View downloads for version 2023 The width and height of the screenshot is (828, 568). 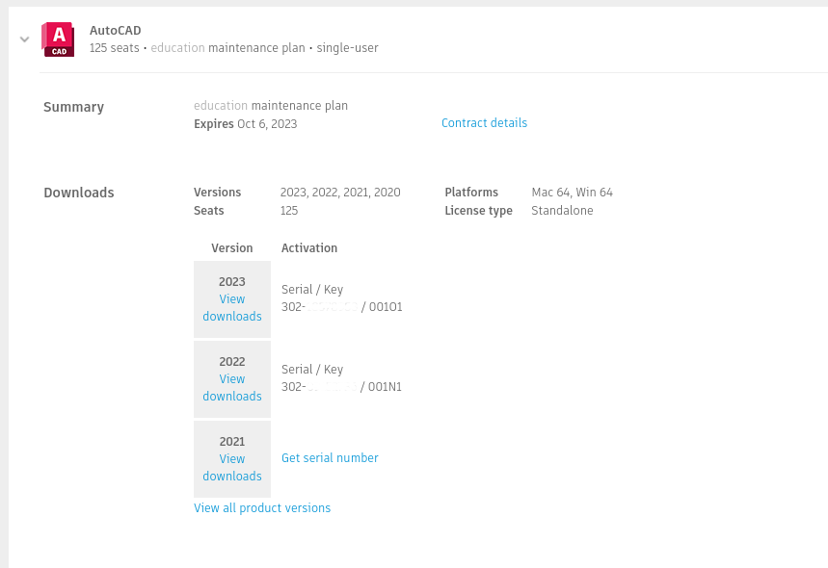[232, 308]
